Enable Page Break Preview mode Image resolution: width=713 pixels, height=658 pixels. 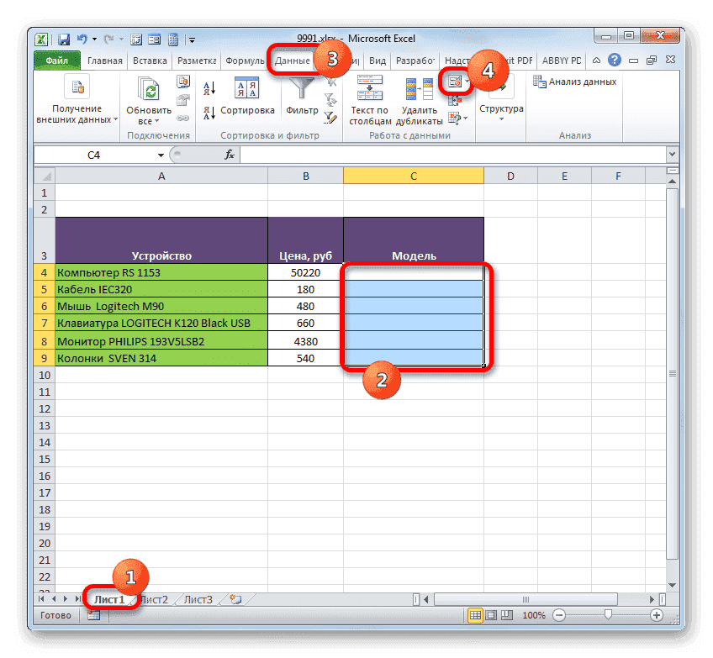(507, 614)
